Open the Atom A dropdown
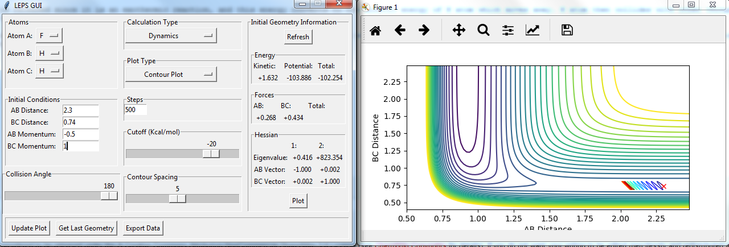Image resolution: width=729 pixels, height=247 pixels. [48, 36]
